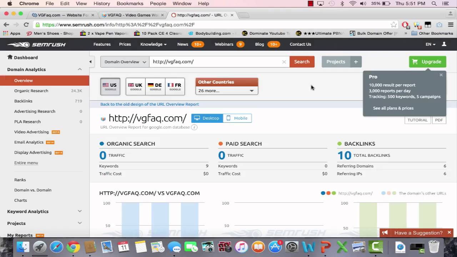The width and height of the screenshot is (457, 257).
Task: Open the user account icon
Action: tap(444, 44)
